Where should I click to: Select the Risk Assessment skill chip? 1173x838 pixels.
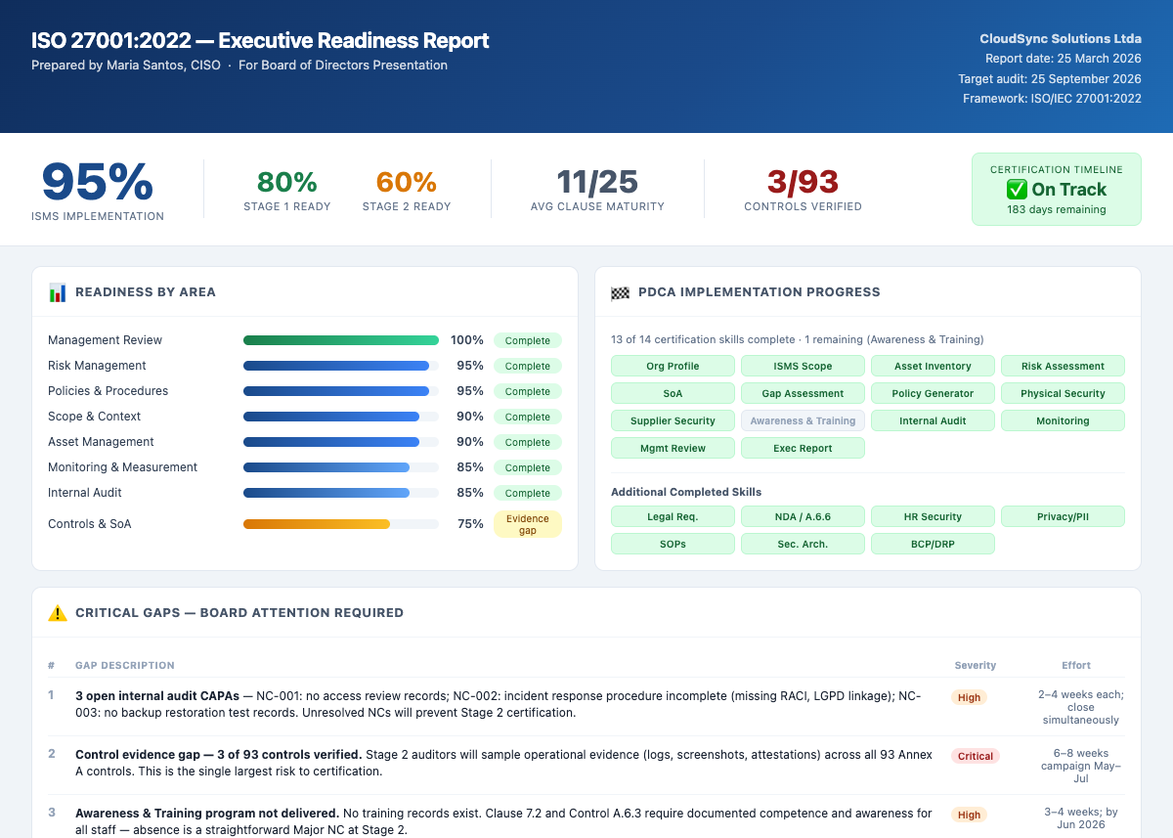click(x=1063, y=366)
